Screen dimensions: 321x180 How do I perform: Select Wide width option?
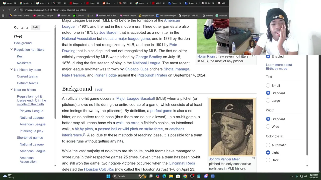pos(268,126)
